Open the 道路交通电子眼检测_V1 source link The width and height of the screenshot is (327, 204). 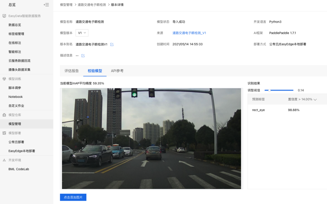(x=189, y=33)
